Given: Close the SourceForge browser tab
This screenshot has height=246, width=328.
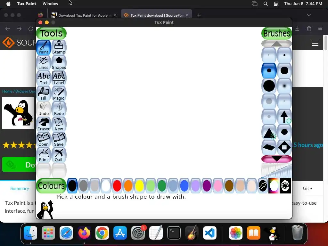Looking at the screenshot, I should click(x=187, y=15).
